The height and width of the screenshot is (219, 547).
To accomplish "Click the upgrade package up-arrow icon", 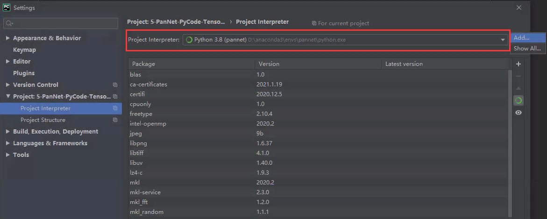I will pos(519,88).
